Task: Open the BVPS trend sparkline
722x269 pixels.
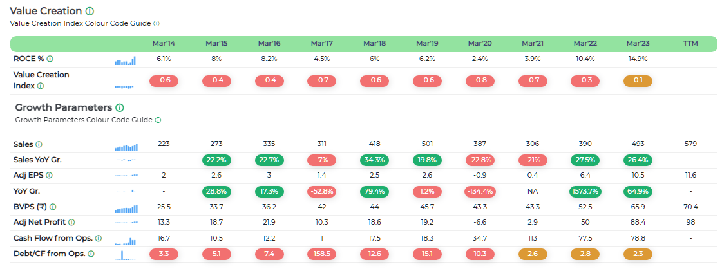Action: [126, 208]
